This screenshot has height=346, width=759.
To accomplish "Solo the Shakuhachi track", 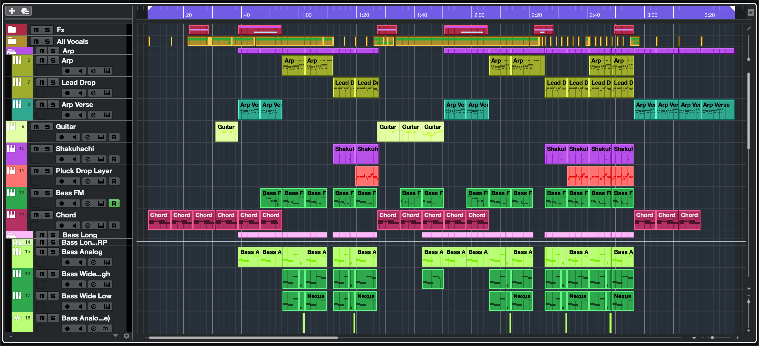I will coord(47,149).
